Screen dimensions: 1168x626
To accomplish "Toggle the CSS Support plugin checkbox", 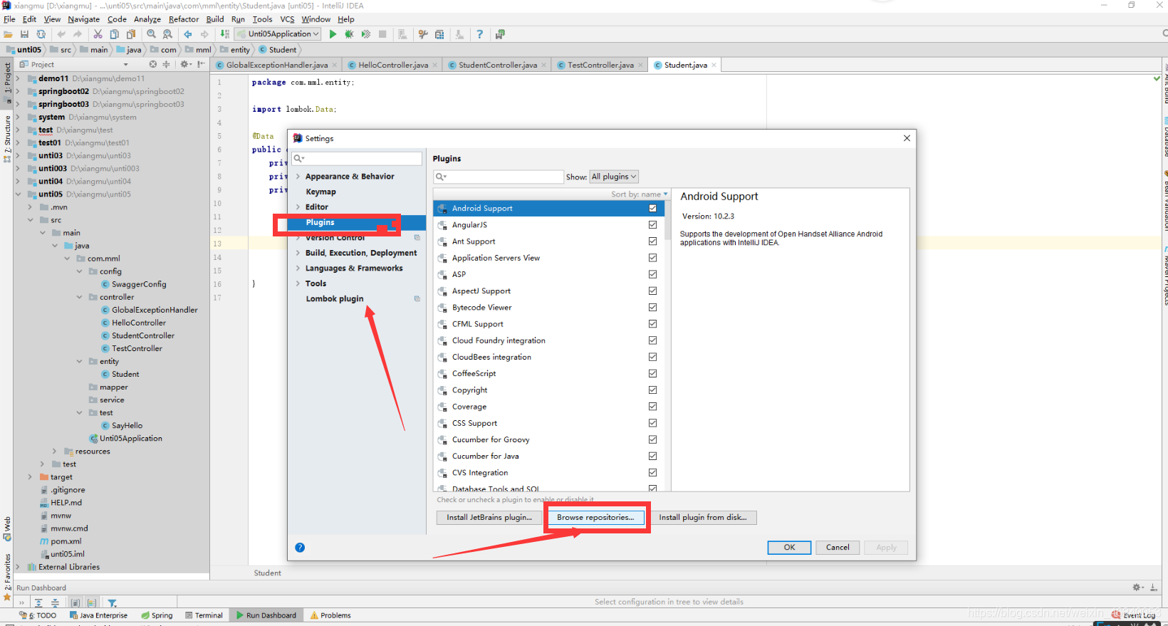I will coord(652,423).
